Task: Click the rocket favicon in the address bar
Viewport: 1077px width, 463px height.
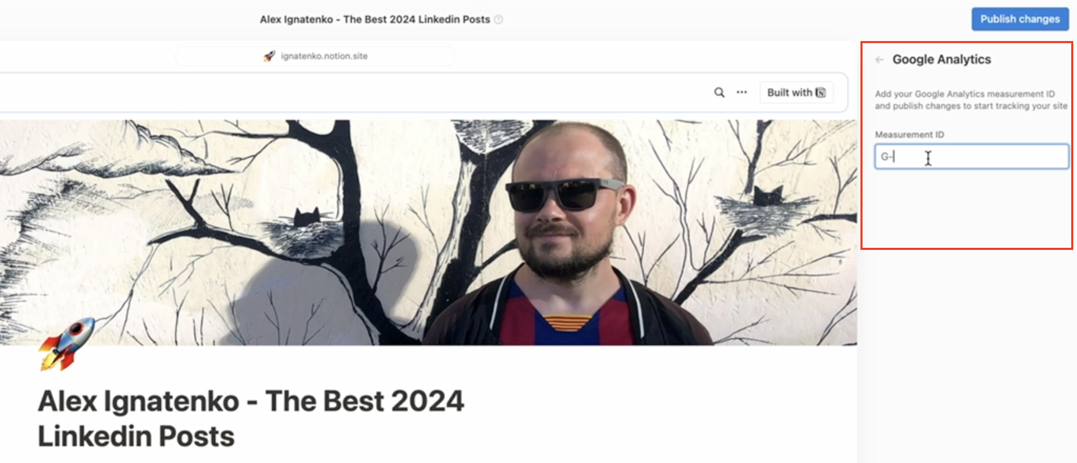Action: (x=269, y=56)
